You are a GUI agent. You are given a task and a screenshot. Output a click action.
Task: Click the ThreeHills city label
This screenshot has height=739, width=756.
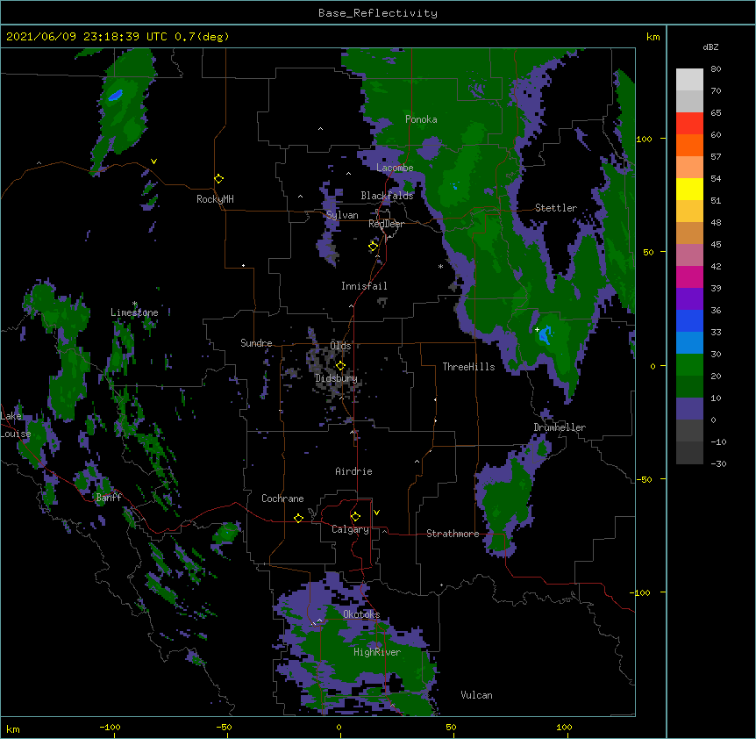(x=468, y=367)
